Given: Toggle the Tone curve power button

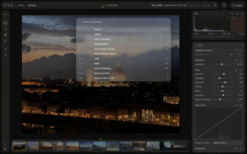Looking at the screenshot, I should (236, 105).
